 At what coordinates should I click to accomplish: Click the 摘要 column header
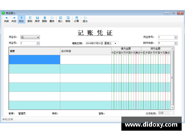coord(34,51)
